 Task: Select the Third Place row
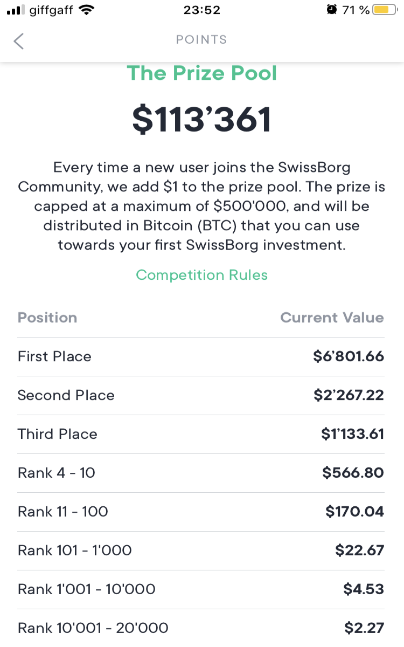coord(202,435)
